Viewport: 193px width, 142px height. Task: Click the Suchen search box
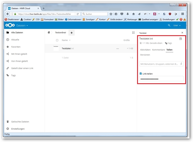click(95, 14)
